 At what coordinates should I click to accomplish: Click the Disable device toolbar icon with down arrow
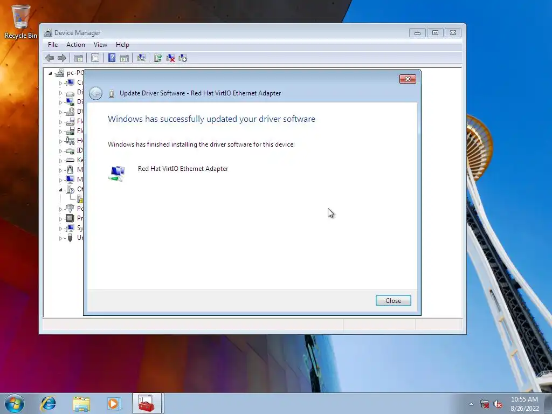(x=183, y=58)
